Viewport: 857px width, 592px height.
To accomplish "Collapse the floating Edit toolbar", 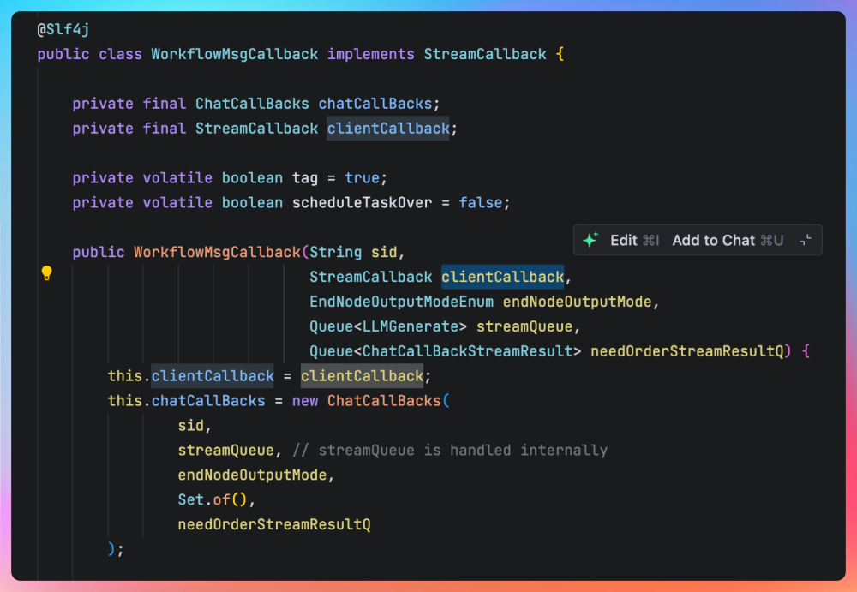I will (x=806, y=241).
